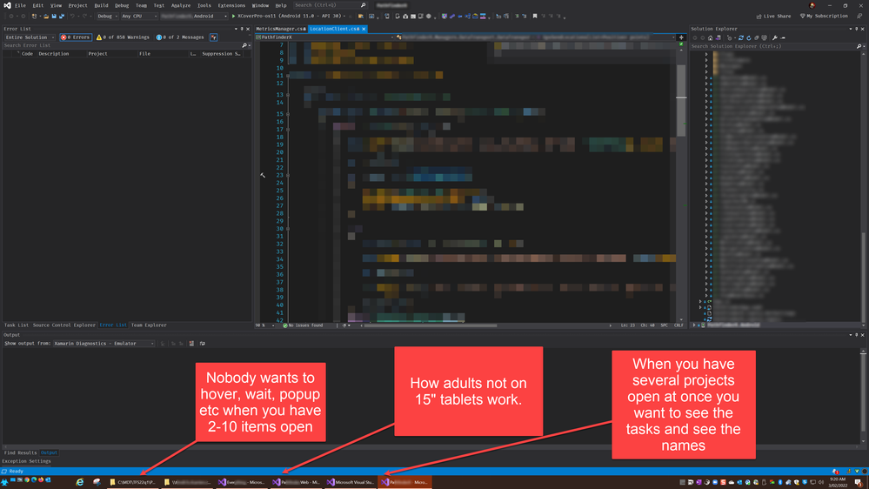Open the editor zoom level dropdown
This screenshot has width=869, height=489.
click(265, 325)
